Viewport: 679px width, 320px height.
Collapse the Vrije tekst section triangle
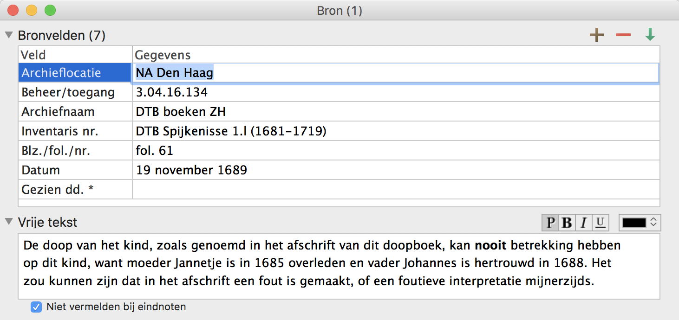[x=8, y=222]
